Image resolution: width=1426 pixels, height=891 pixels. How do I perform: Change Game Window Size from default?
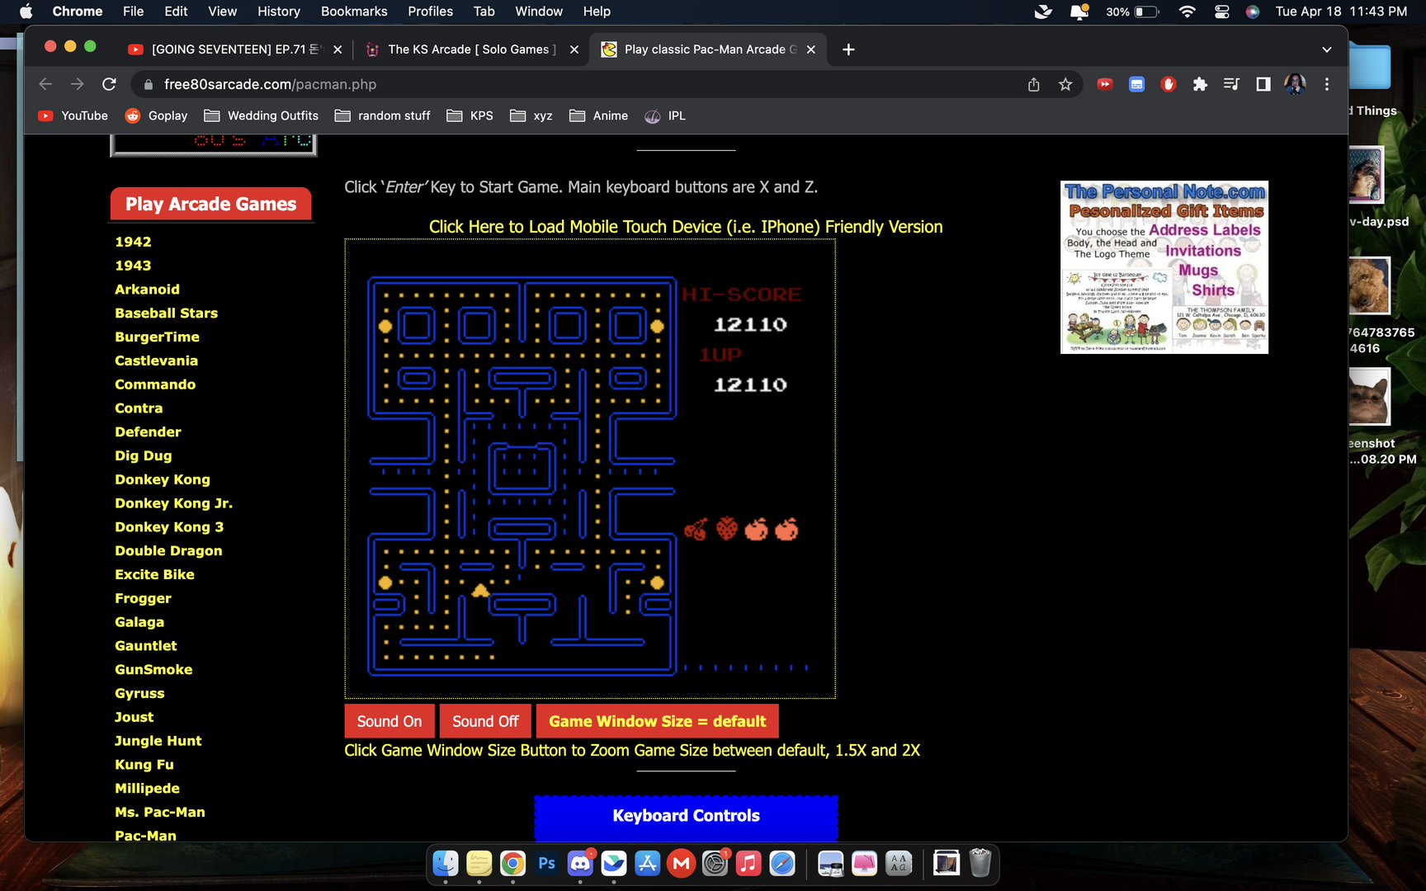pos(658,721)
